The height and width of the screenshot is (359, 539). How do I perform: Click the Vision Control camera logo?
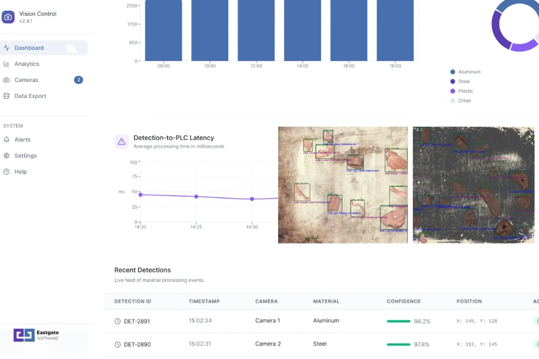click(8, 17)
